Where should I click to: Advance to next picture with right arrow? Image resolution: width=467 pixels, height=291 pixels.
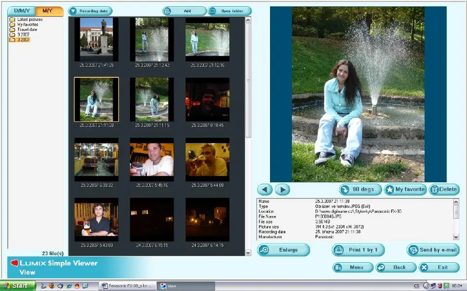[x=282, y=190]
